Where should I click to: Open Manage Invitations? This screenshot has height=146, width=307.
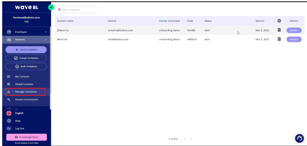25,92
